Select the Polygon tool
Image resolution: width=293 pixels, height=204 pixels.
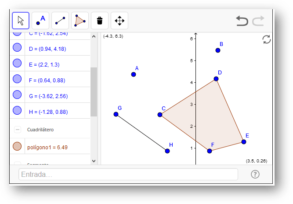tap(80, 21)
